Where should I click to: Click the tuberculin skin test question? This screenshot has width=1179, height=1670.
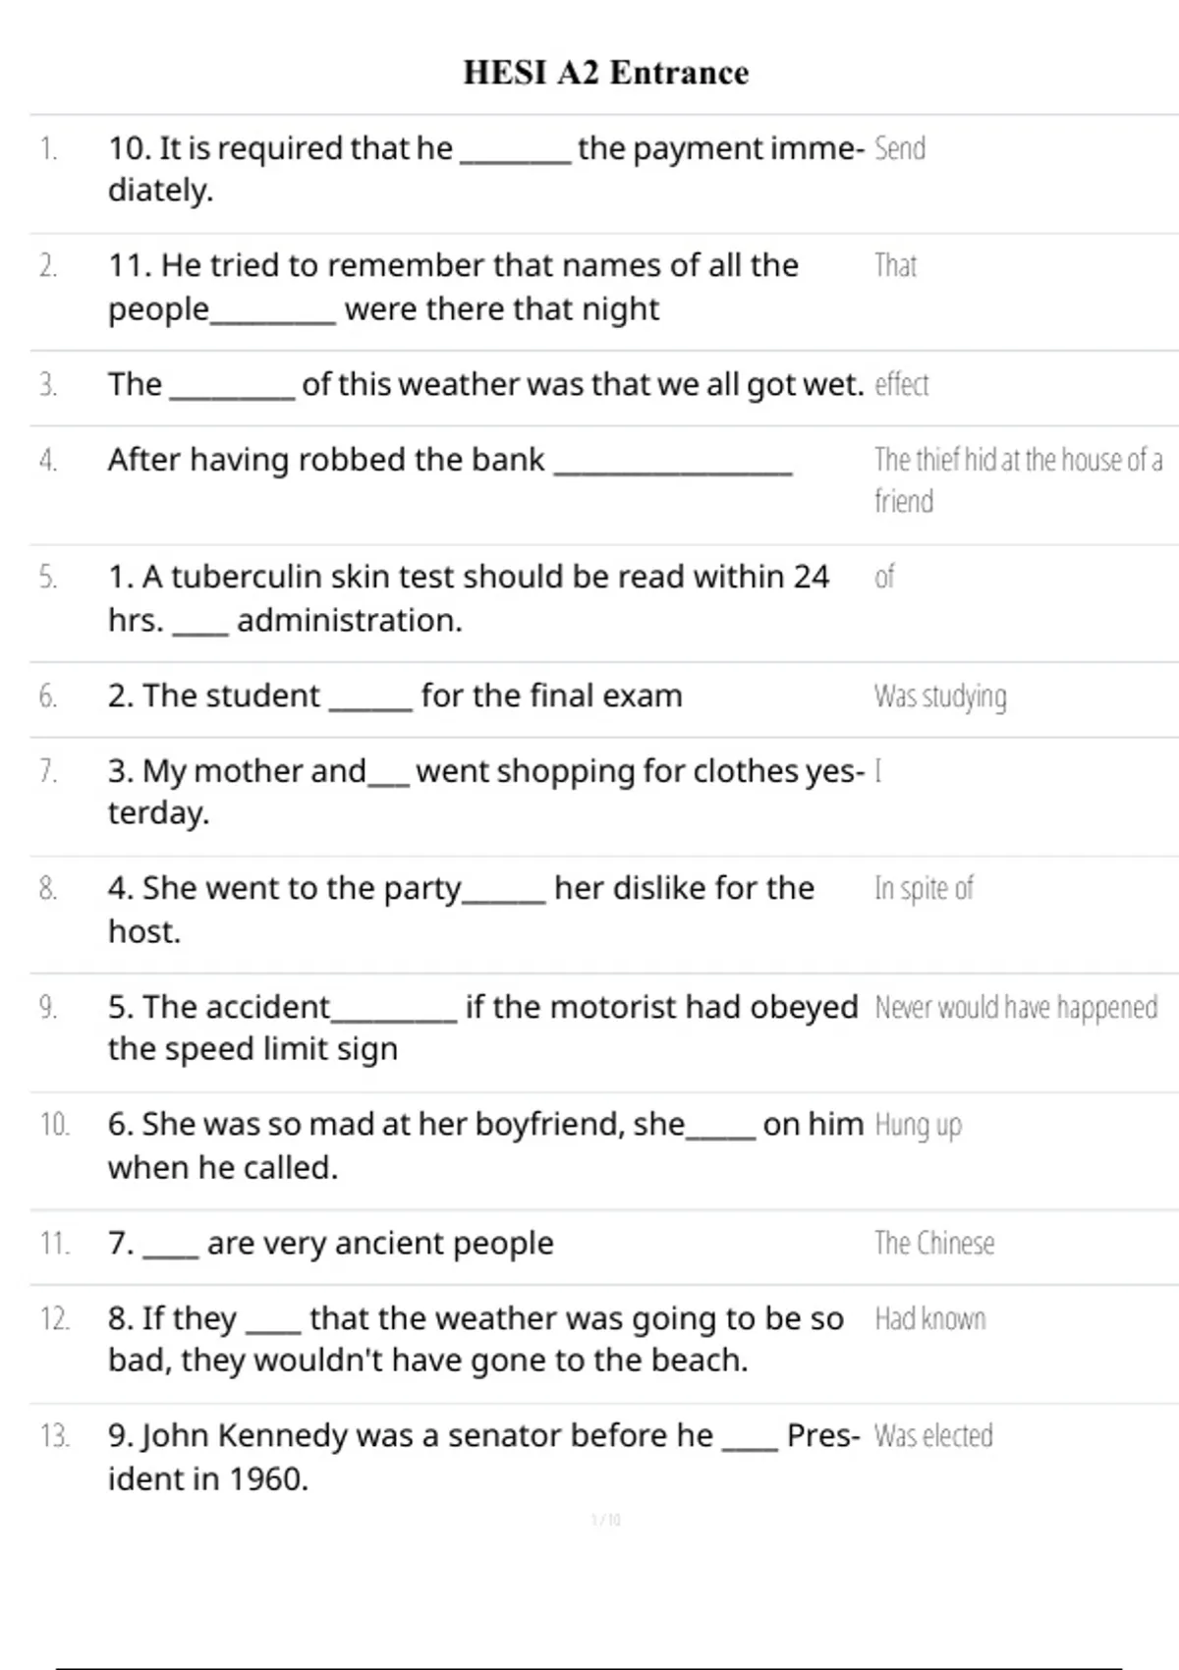coord(468,597)
